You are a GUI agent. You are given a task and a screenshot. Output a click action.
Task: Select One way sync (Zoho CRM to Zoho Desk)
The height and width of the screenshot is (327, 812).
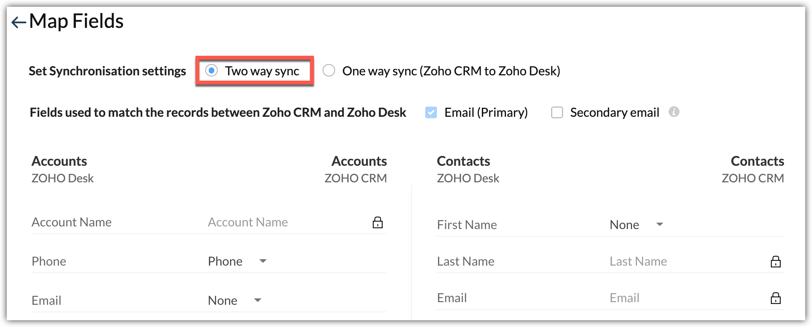point(329,70)
